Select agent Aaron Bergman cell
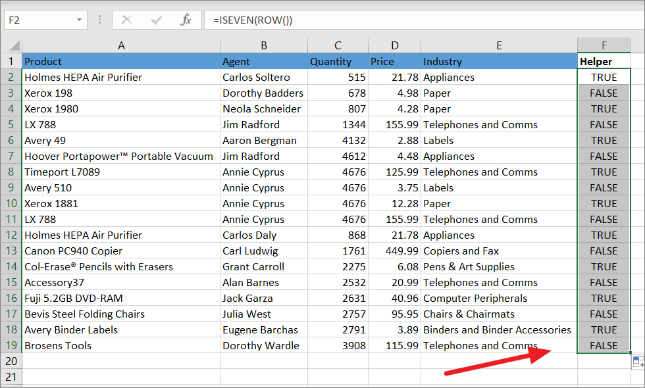Image resolution: width=645 pixels, height=388 pixels. point(264,141)
